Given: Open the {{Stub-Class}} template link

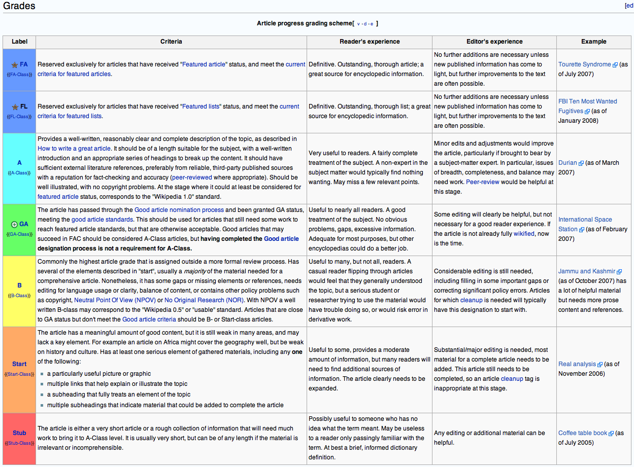Looking at the screenshot, I should [19, 443].
